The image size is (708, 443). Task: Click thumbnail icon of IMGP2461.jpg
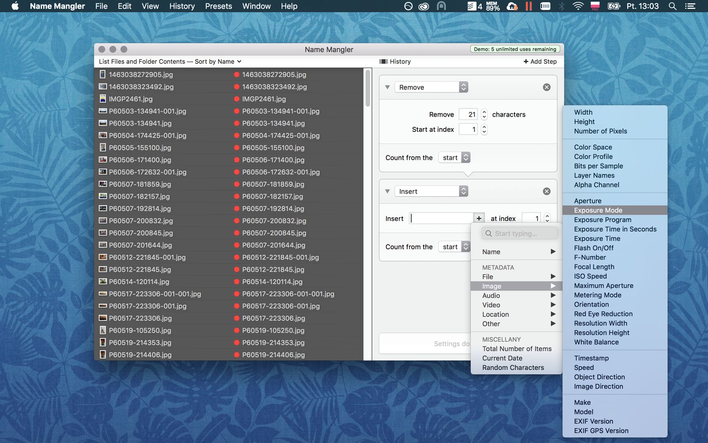click(x=103, y=99)
